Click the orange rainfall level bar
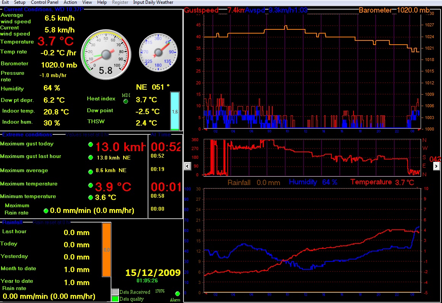The image size is (442, 303). click(106, 250)
